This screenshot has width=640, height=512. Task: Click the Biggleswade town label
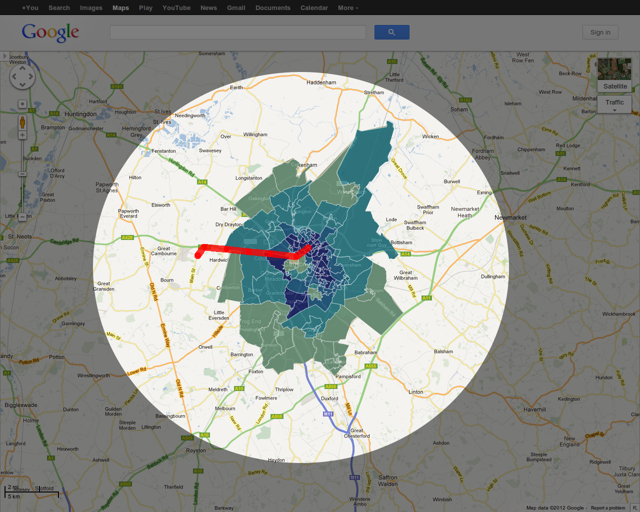click(x=21, y=405)
